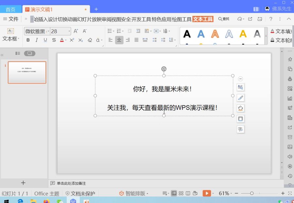Image resolution: width=294 pixels, height=203 pixels.
Task: Toggle bold formatting
Action: (x=28, y=40)
